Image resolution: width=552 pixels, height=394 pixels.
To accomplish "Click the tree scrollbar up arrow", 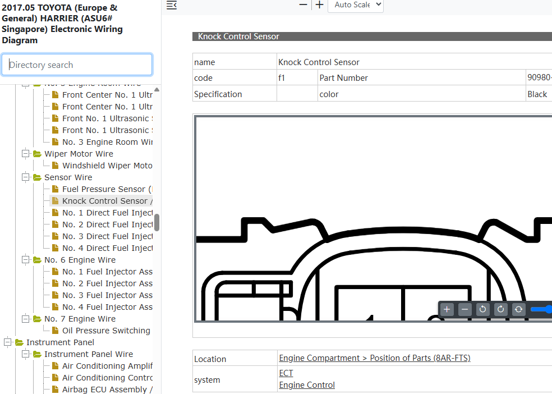I will tap(157, 89).
